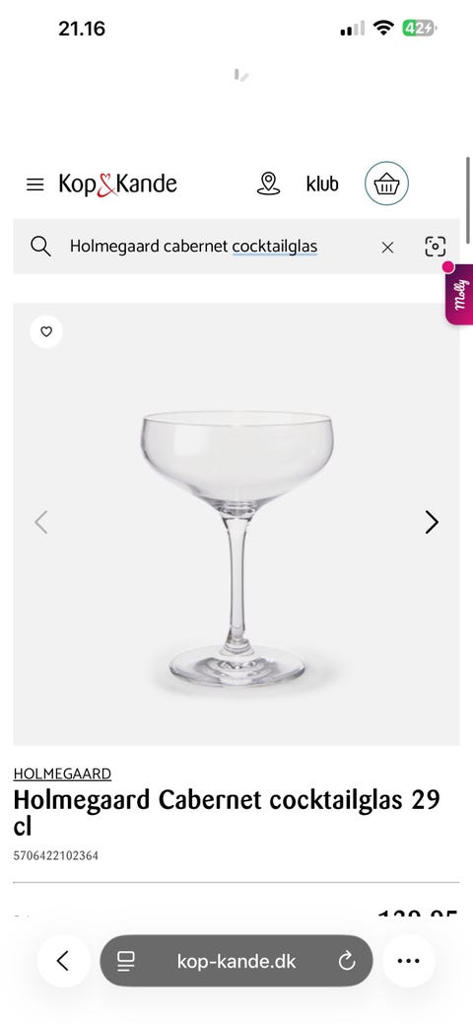Clear the search field with X
473x1025 pixels.
coord(387,247)
